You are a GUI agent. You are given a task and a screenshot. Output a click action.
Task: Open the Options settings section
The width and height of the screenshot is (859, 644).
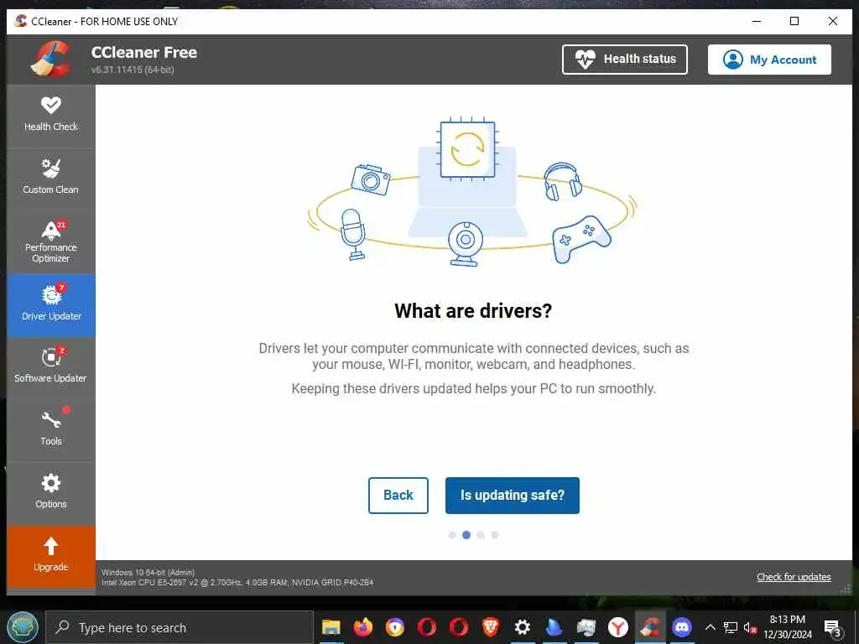click(51, 493)
